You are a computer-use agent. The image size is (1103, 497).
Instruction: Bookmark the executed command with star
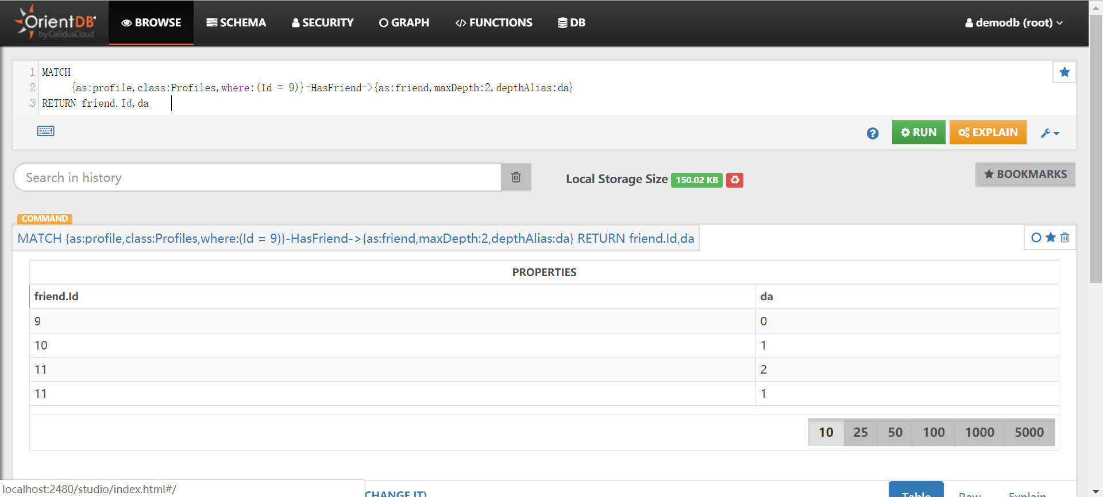coord(1051,238)
